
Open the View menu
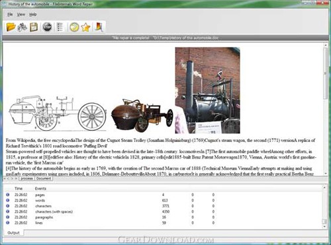point(21,15)
